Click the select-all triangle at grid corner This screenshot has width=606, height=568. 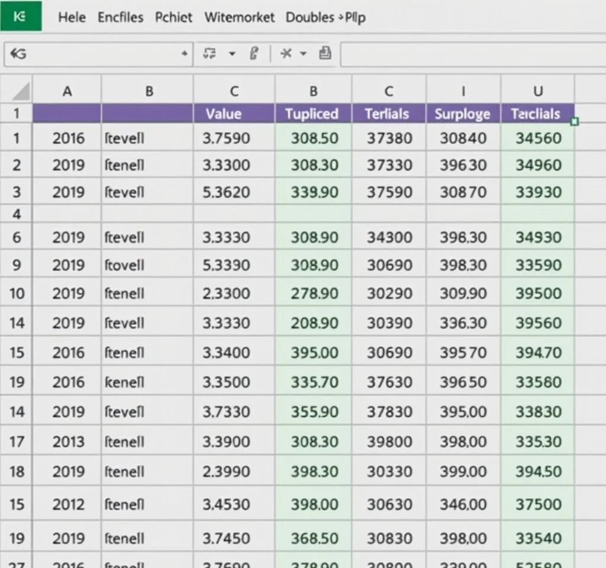21,92
